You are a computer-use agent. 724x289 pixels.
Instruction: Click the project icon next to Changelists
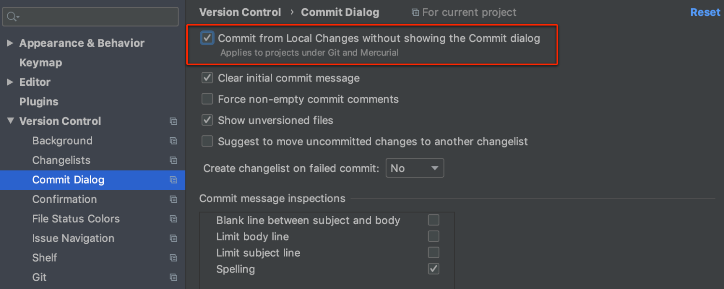pyautogui.click(x=173, y=160)
